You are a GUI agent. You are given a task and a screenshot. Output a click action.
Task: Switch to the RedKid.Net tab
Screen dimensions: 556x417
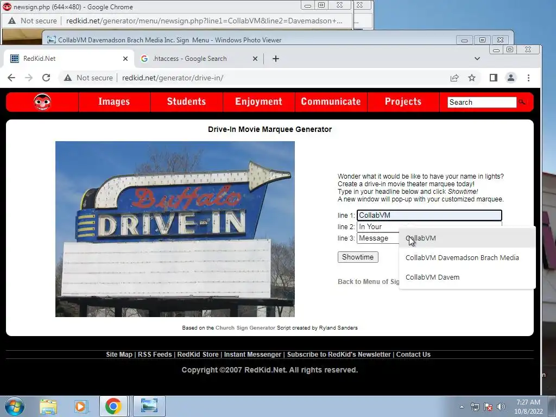tap(69, 59)
